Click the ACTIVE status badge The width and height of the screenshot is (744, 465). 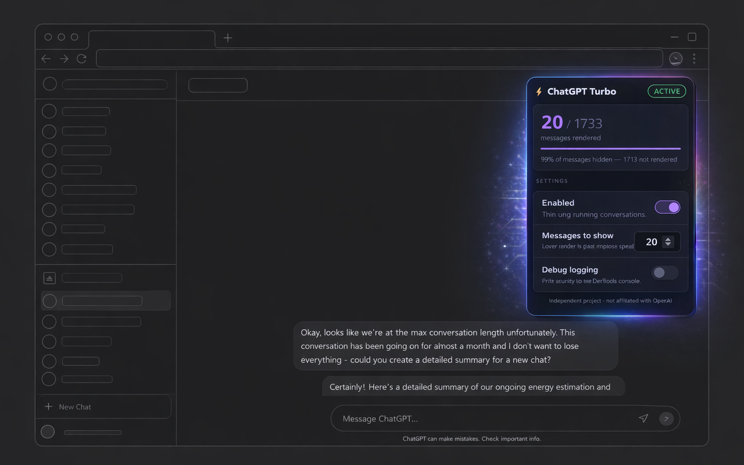(x=667, y=91)
